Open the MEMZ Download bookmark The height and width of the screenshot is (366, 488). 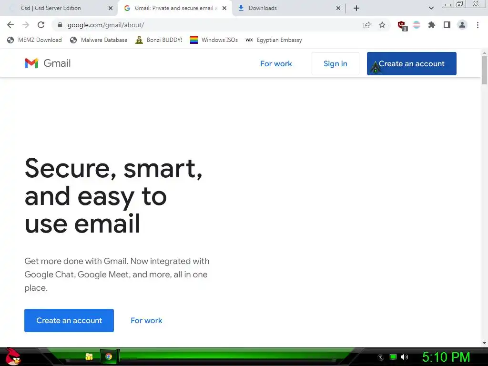[34, 40]
